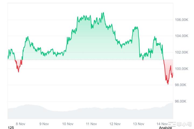This screenshot has width=194, height=129.
Task: Click the watermark logo in bottom-right corner
Action: click(180, 124)
